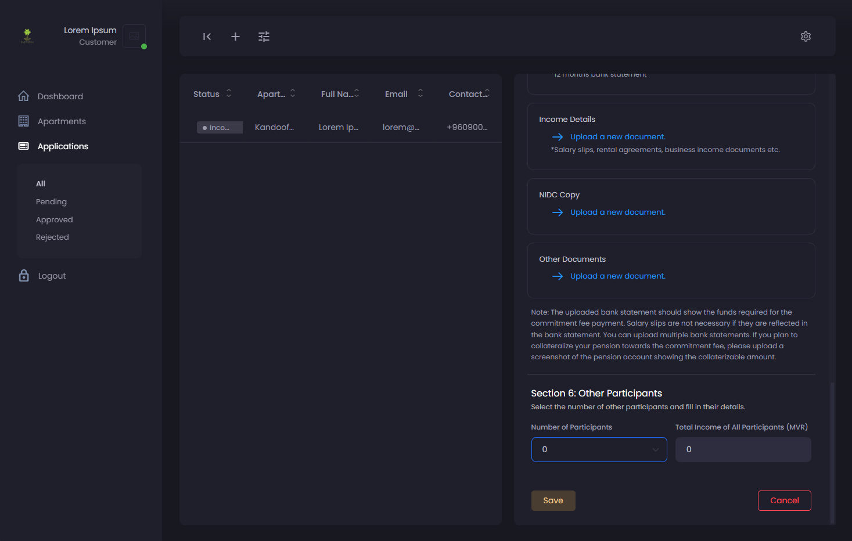Upload a new NIDC Copy document
The image size is (852, 541).
click(x=618, y=212)
